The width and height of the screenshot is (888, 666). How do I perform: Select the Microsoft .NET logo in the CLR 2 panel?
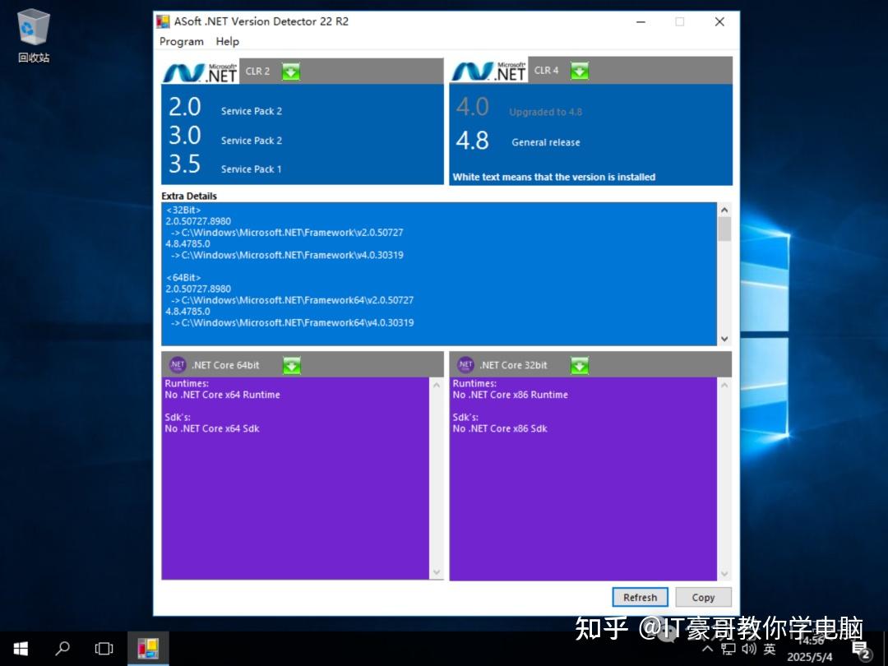coord(198,72)
